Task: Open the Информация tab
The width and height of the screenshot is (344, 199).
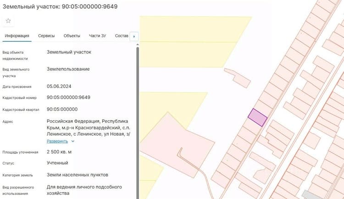Action: pos(17,36)
